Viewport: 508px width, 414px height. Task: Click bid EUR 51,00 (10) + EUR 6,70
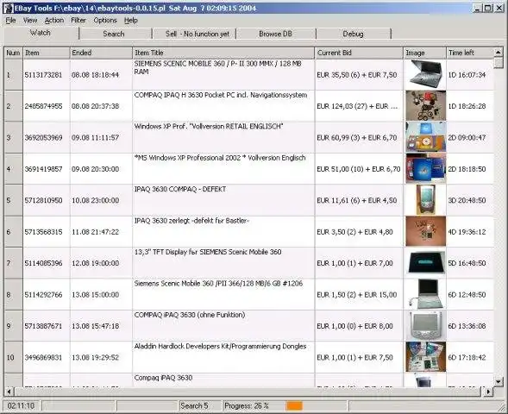[x=359, y=169]
